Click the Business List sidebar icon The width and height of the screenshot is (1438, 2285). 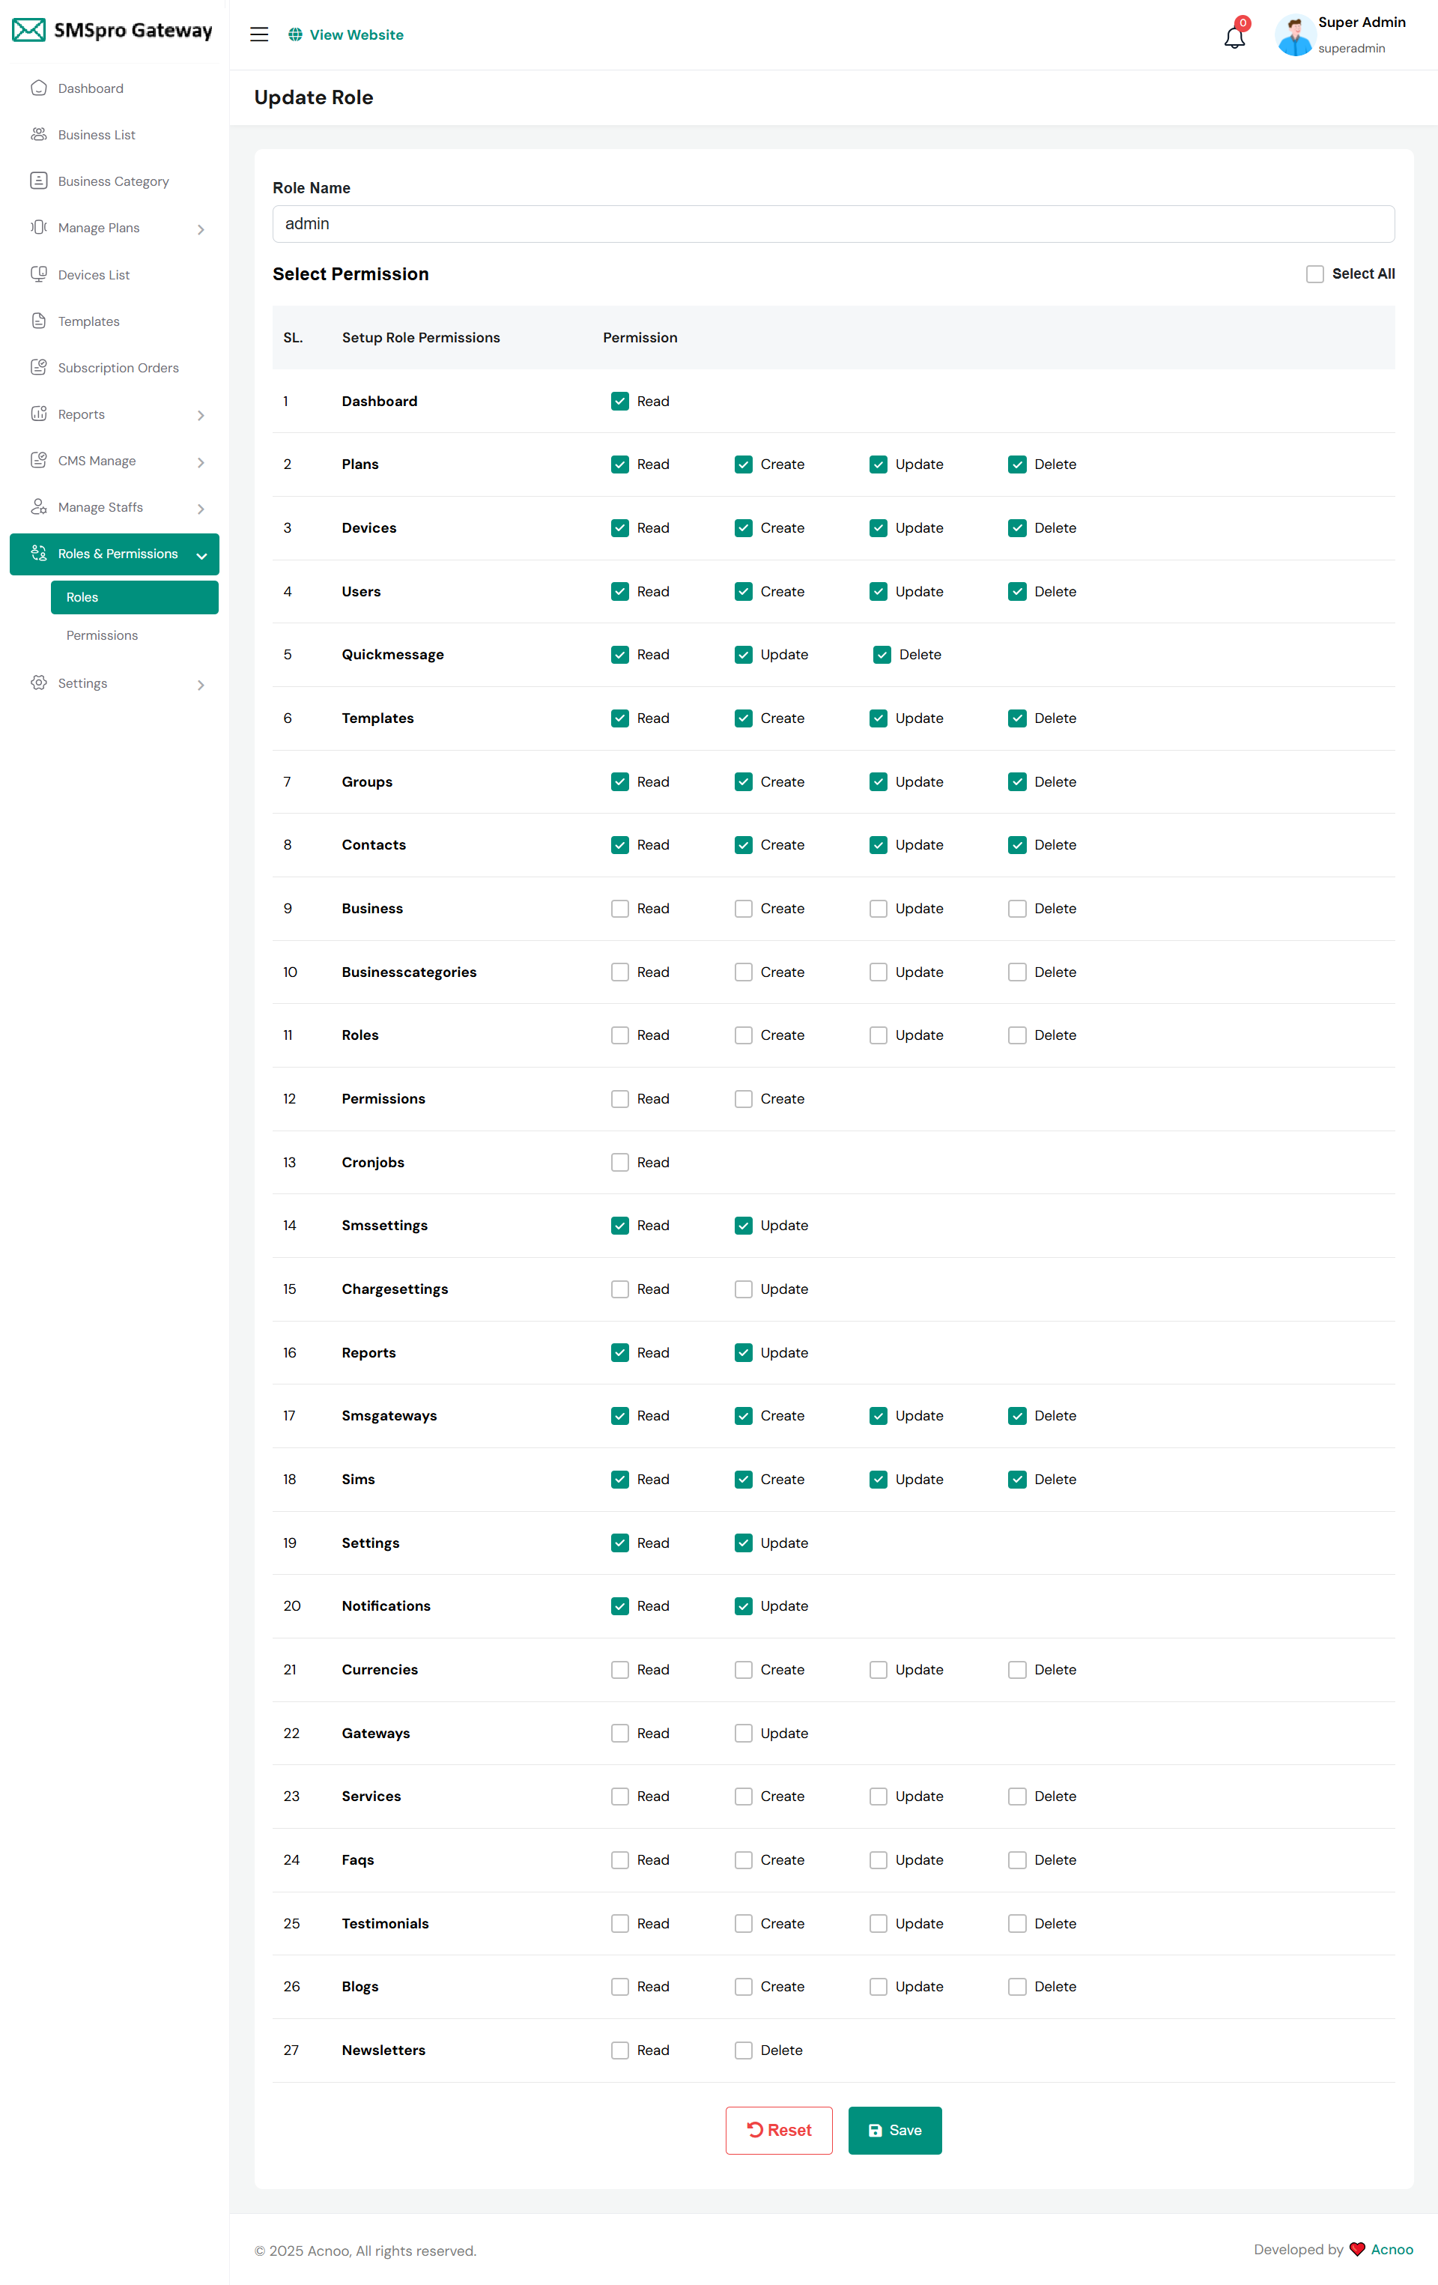39,135
